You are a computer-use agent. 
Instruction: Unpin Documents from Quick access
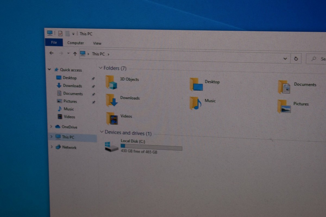(93, 94)
